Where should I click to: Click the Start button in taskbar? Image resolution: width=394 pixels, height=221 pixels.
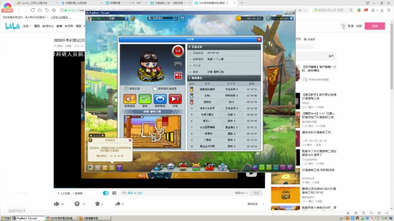[5, 218]
